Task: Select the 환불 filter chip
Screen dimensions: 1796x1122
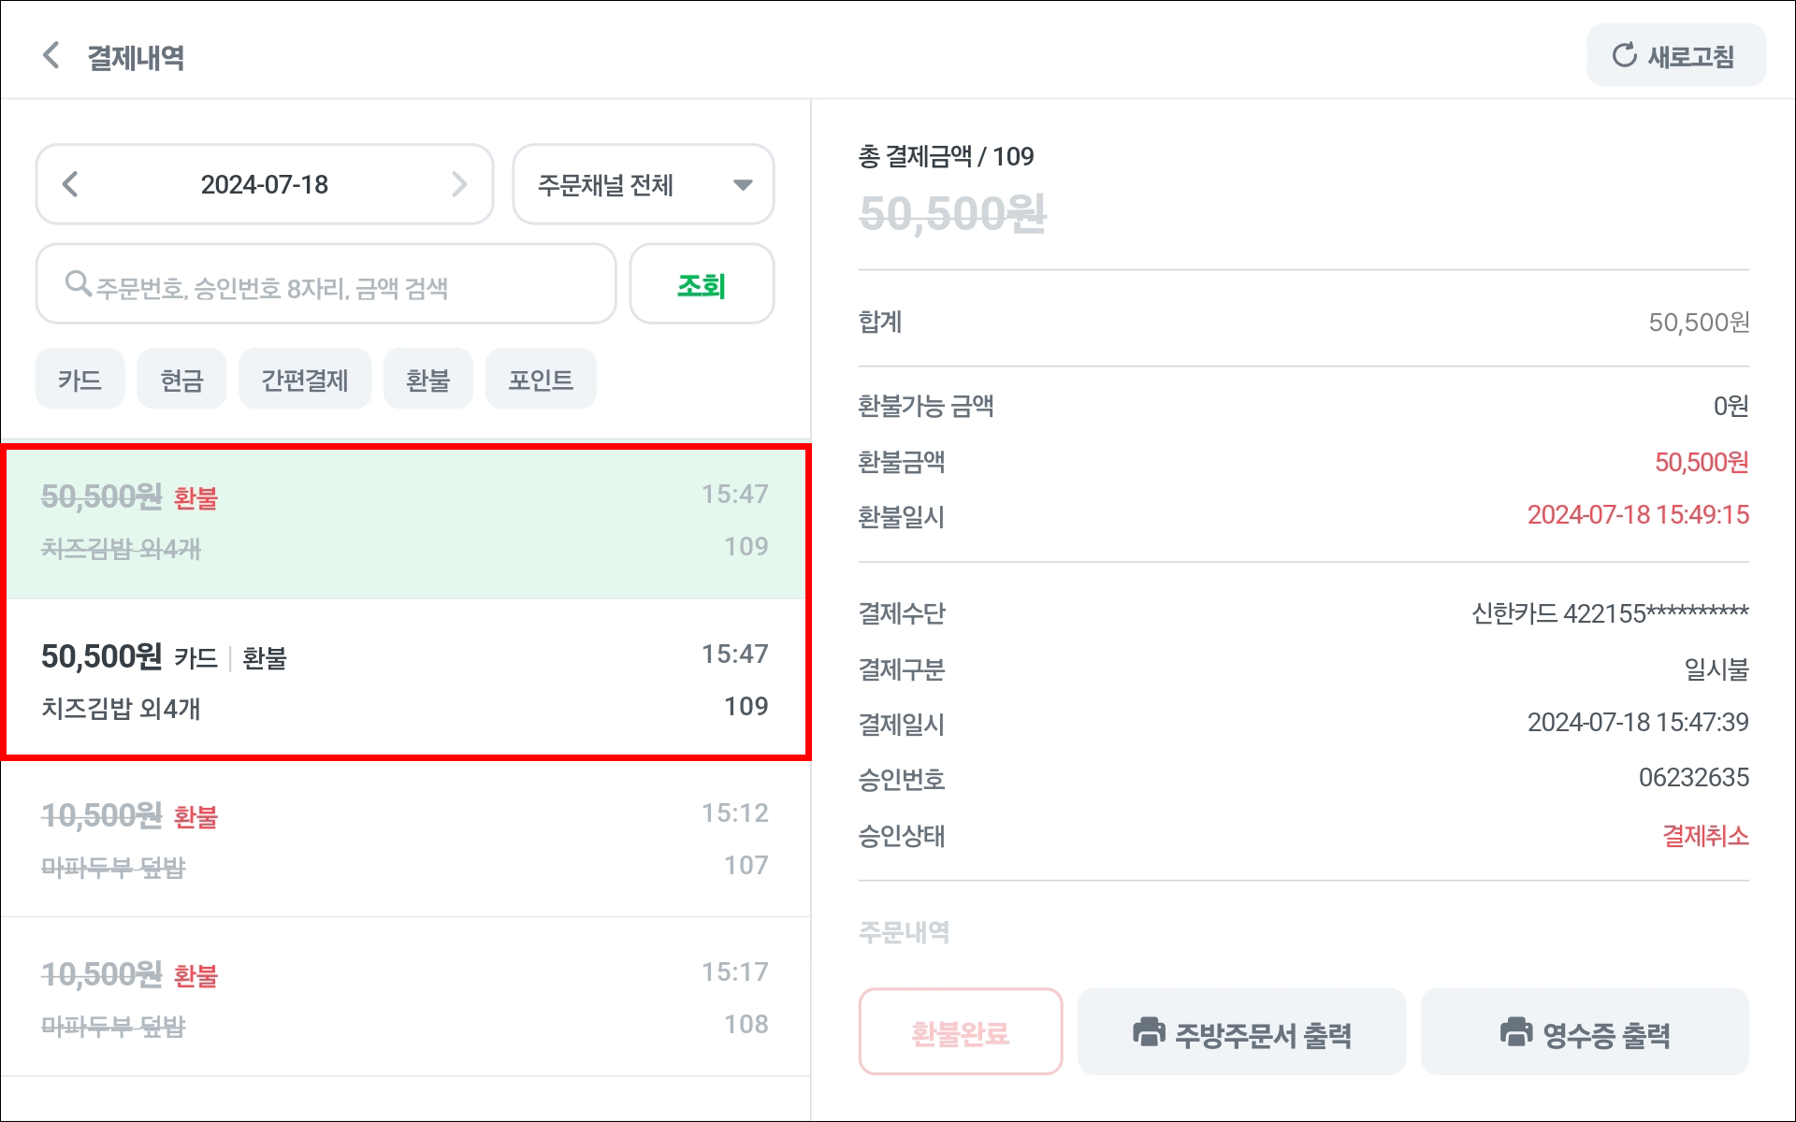Action: [x=428, y=379]
